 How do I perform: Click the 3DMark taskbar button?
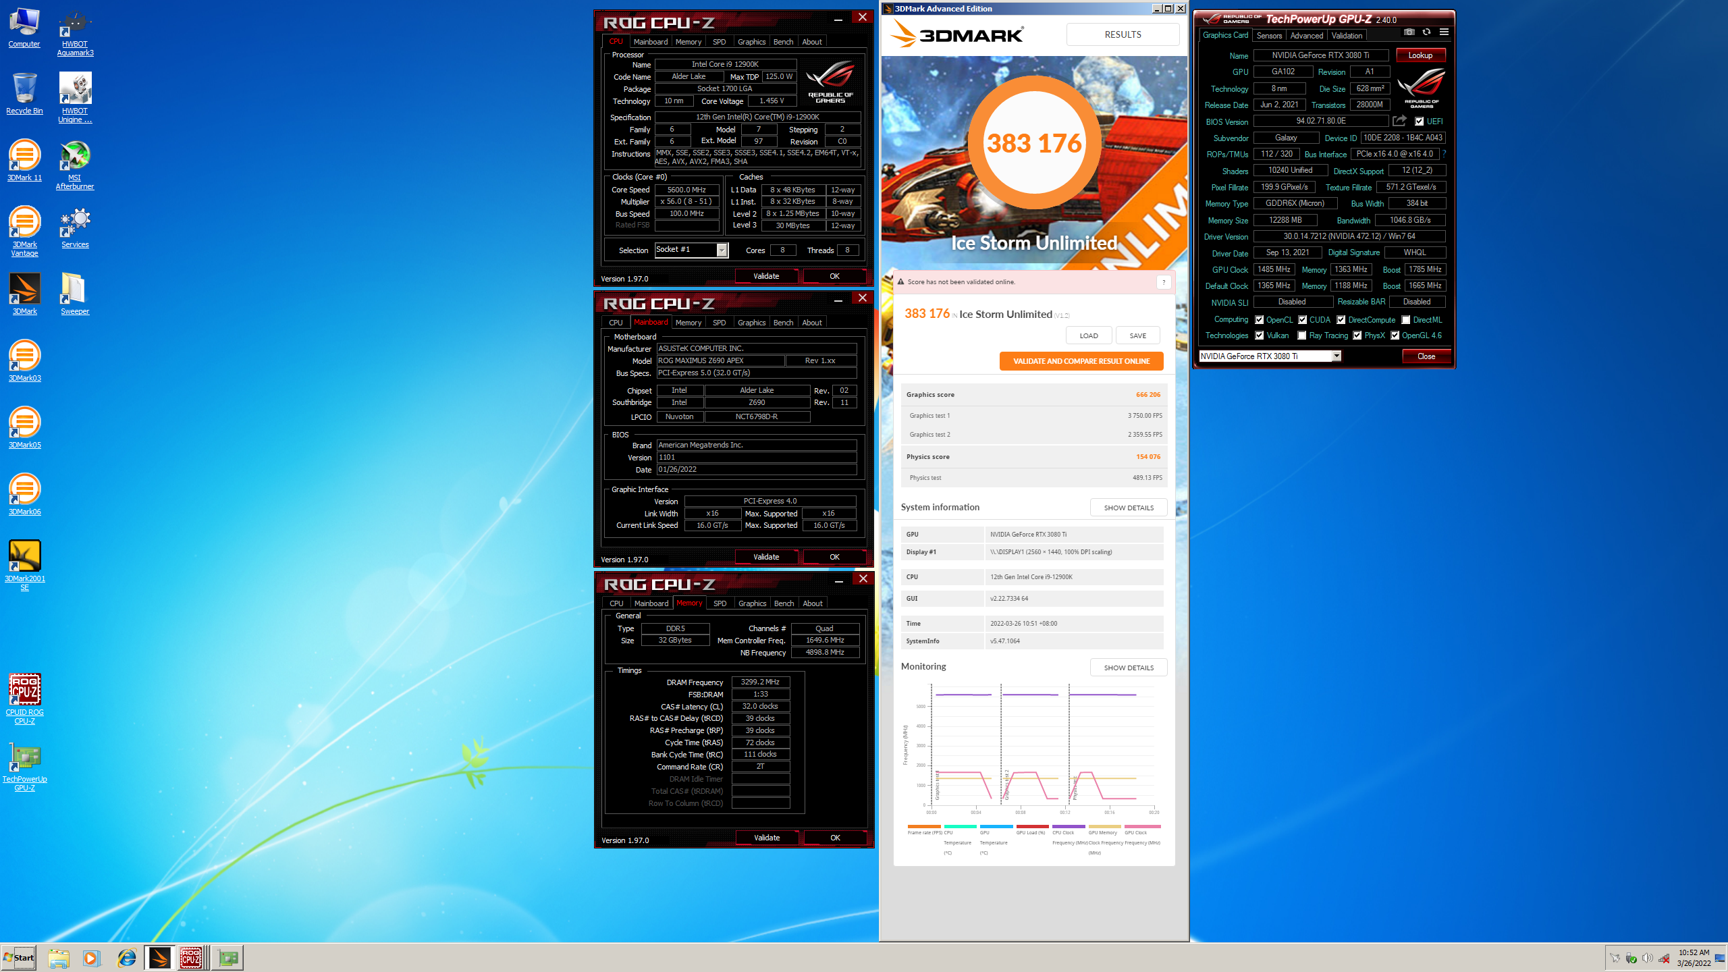[160, 957]
